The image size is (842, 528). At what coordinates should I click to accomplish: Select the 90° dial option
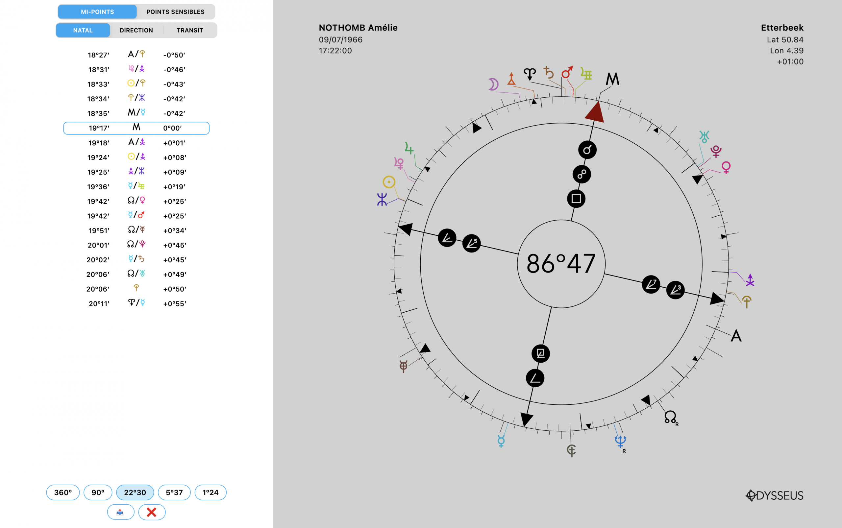(x=98, y=492)
